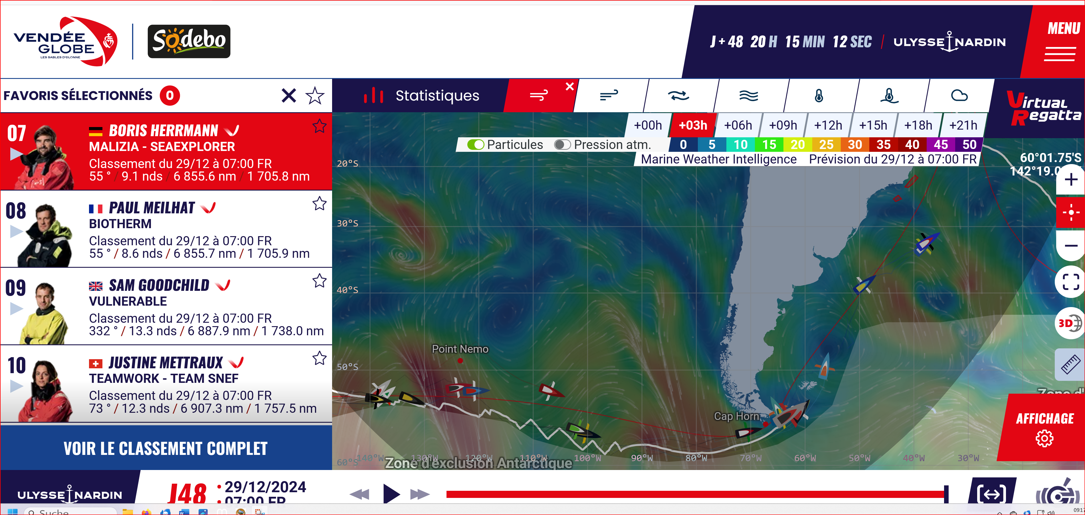Select +06h forecast time
The height and width of the screenshot is (515, 1085).
(x=738, y=125)
